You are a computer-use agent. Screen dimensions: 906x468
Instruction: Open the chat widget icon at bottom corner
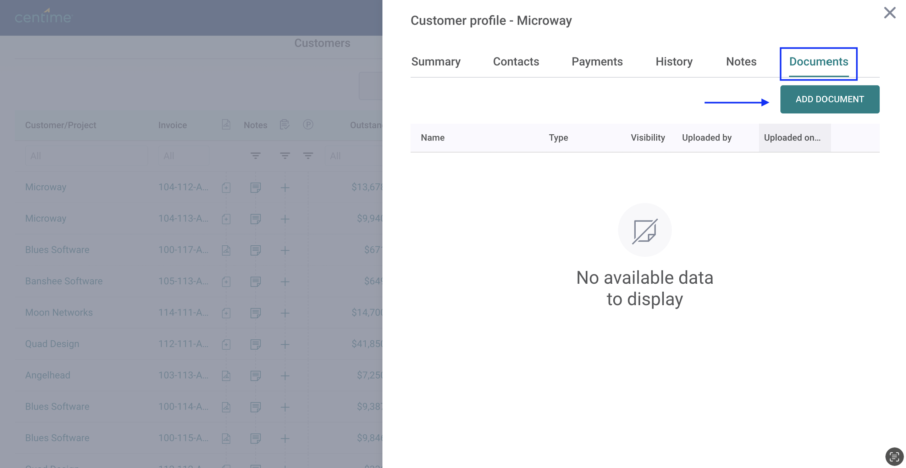pyautogui.click(x=894, y=456)
